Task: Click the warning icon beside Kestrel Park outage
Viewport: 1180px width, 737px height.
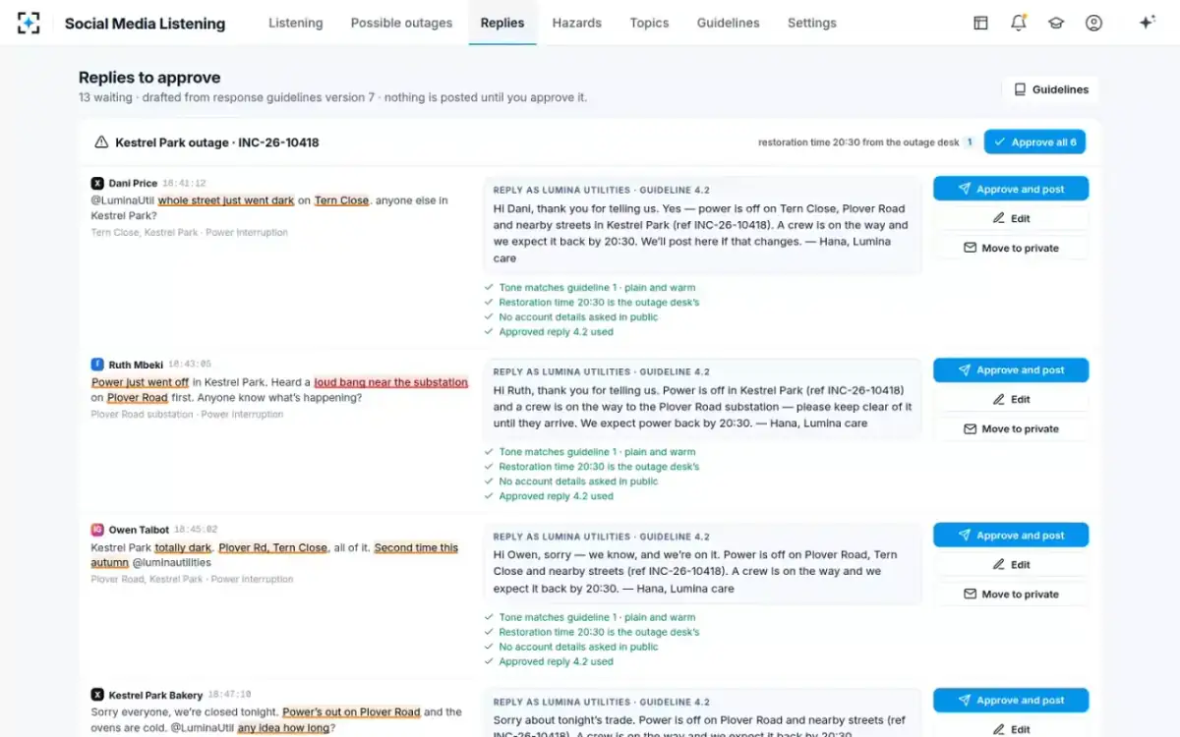Action: [100, 142]
